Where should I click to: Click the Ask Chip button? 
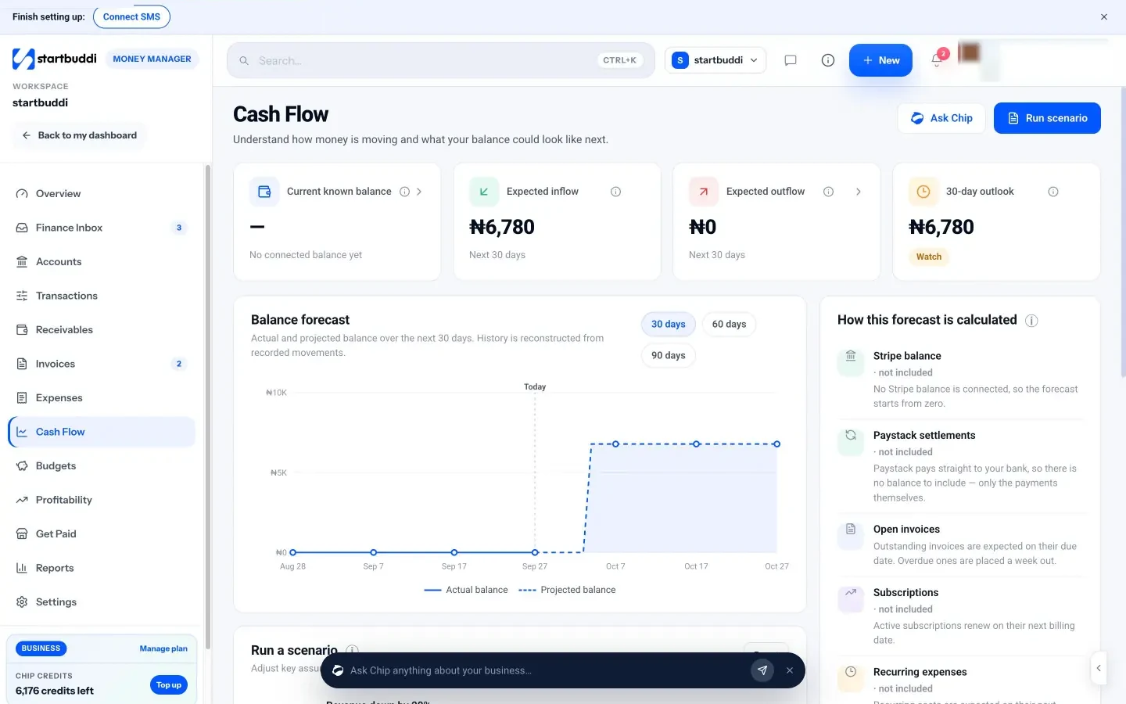coord(941,118)
